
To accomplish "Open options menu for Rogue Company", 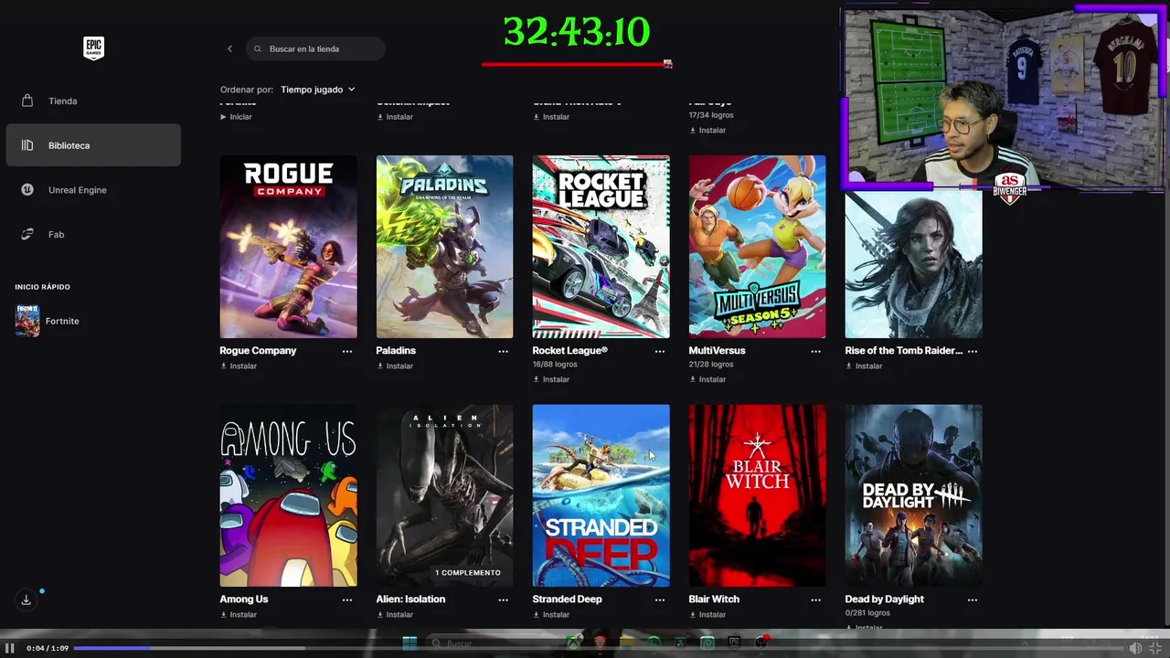I will [x=347, y=351].
